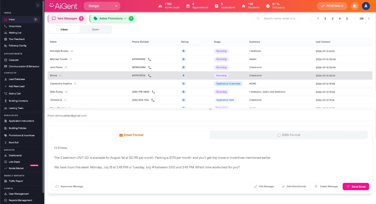Click the Appointments calendar icon in header
The image size is (376, 204).
(x=188, y=6)
